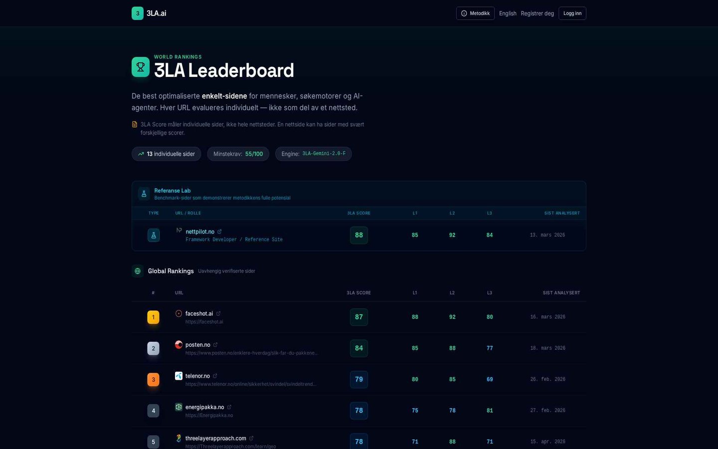This screenshot has width=718, height=449.
Task: Open external link icon next to faceshot.ai
Action: point(218,313)
